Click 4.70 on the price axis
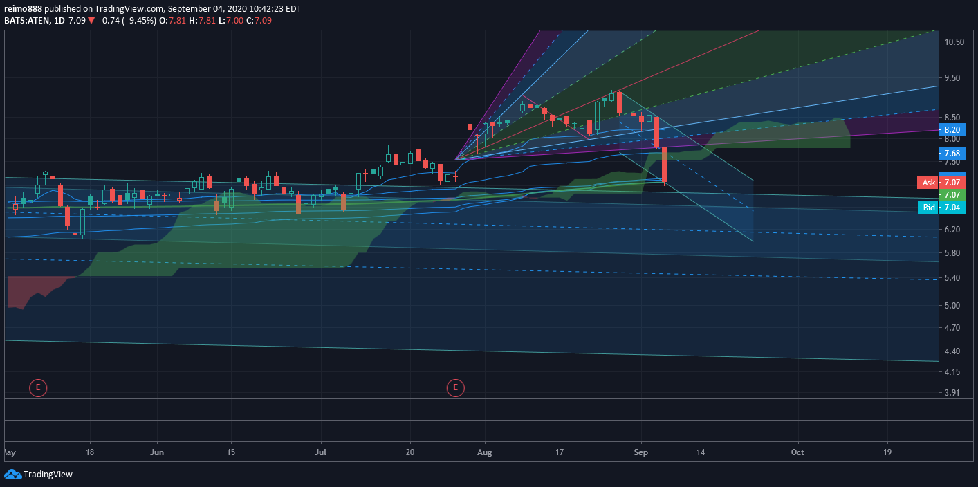The width and height of the screenshot is (978, 487). click(954, 327)
